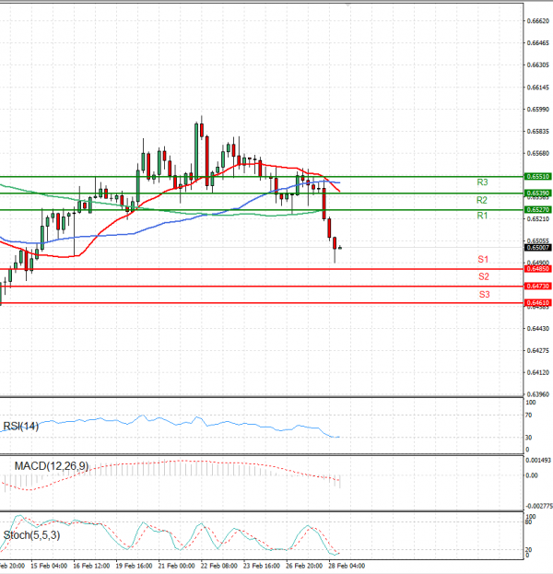Select the S3 support label
Screen dimensions: 553x574
(x=485, y=294)
